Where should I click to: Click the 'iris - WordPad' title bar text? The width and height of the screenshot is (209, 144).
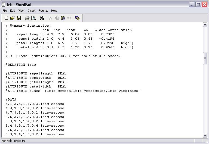pyautogui.click(x=19, y=5)
